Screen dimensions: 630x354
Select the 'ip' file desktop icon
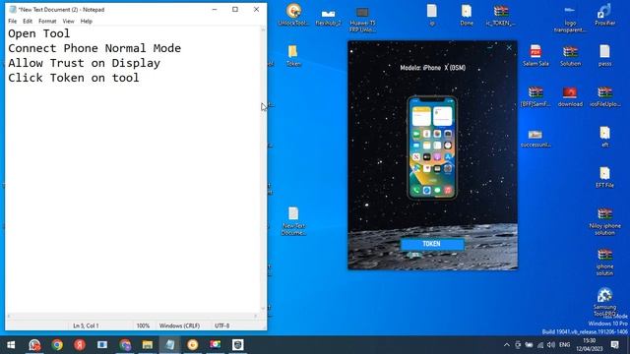click(432, 15)
